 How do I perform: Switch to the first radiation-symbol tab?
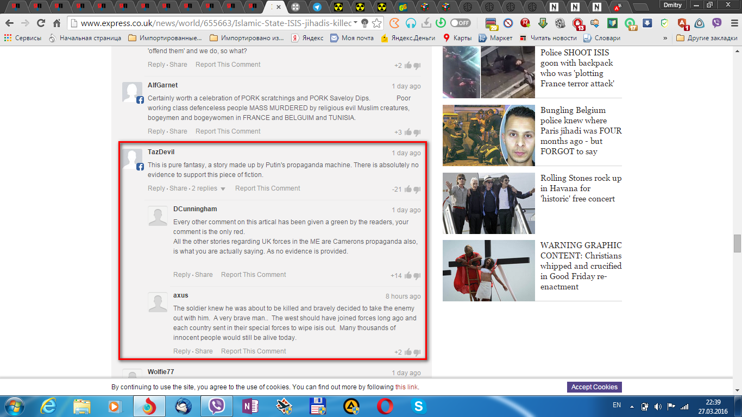coord(338,7)
